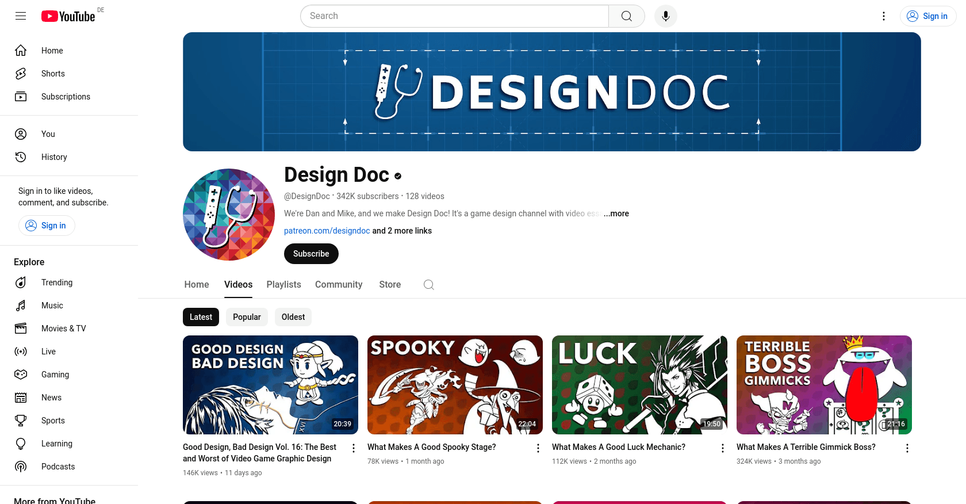Switch to the Community tab
The image size is (966, 504).
(x=339, y=285)
